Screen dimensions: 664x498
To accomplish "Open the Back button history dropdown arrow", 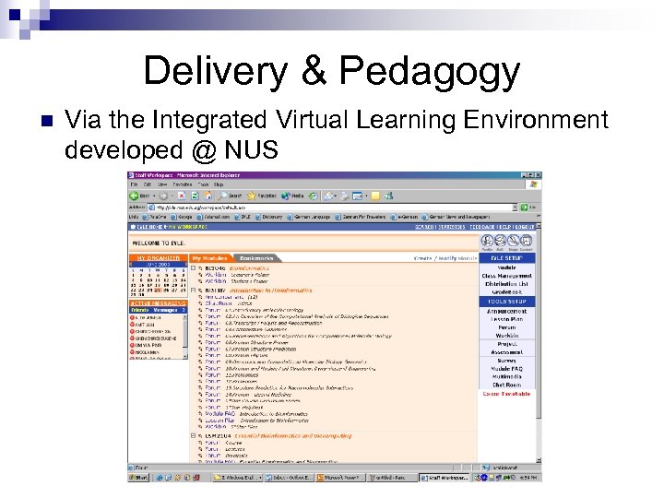I will 154,196.
